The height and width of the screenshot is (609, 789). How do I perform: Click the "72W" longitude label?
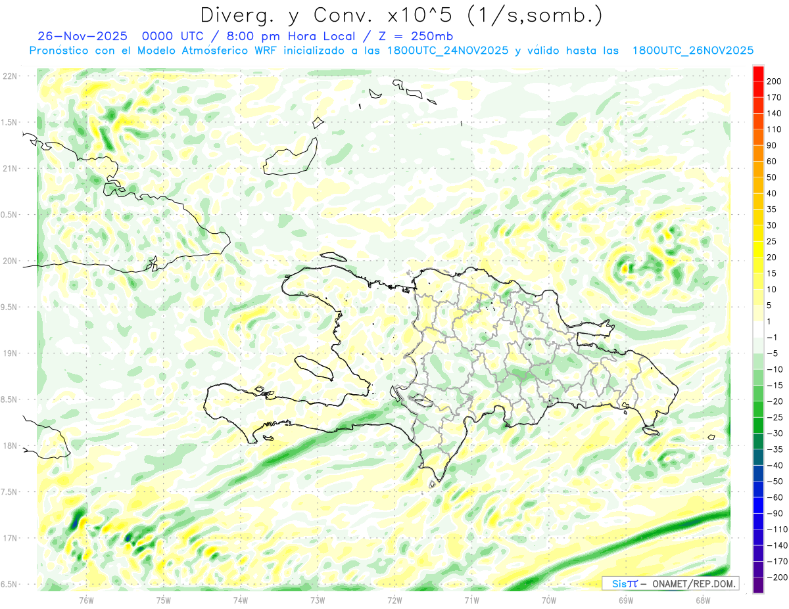pos(394,600)
